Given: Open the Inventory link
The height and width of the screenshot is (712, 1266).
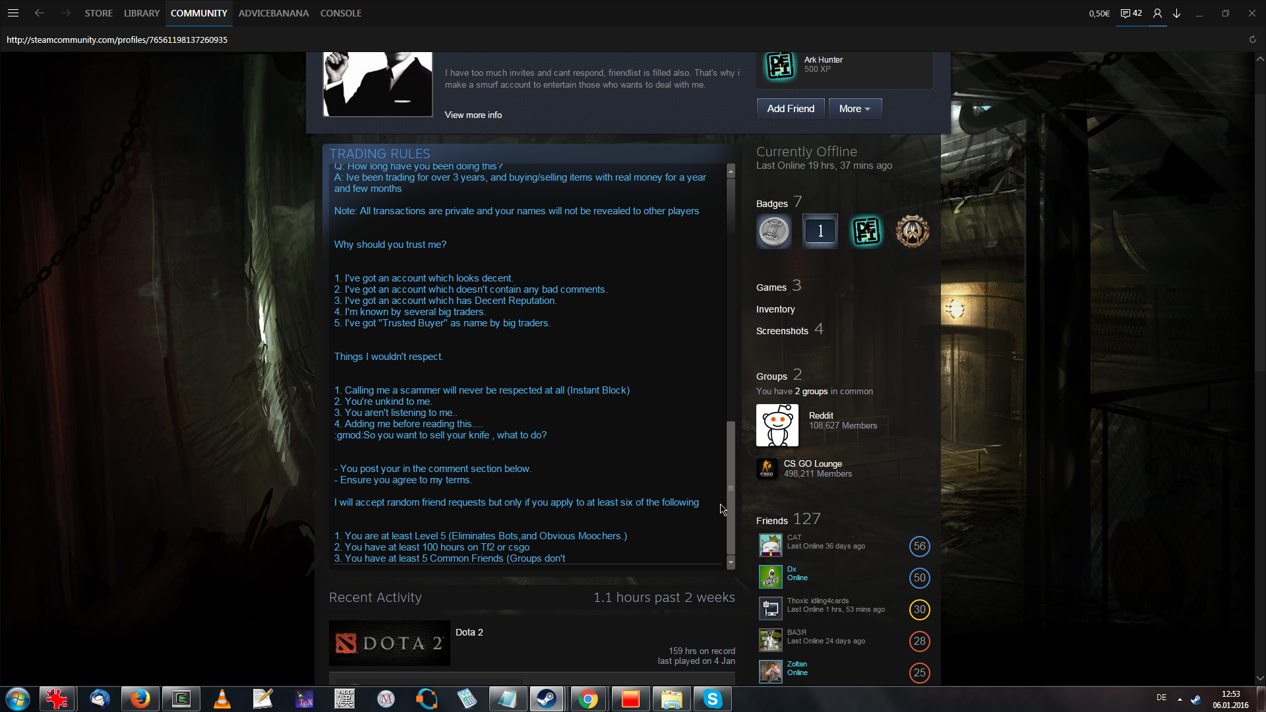Looking at the screenshot, I should click(775, 309).
